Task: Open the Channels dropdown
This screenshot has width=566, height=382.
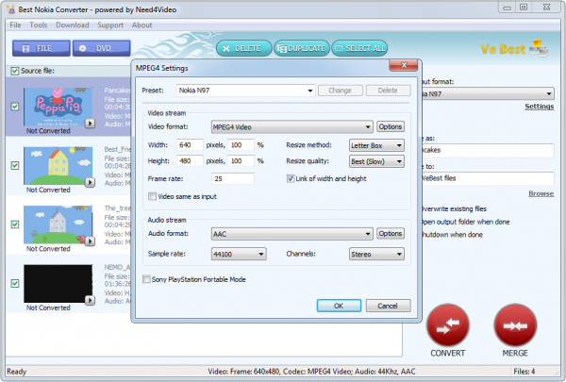Action: click(376, 254)
